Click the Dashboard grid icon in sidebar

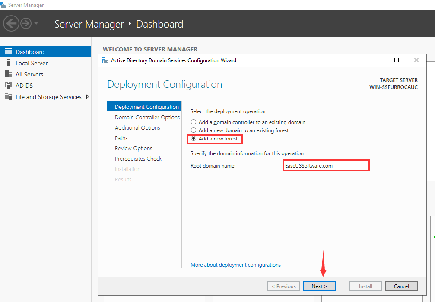(9, 52)
